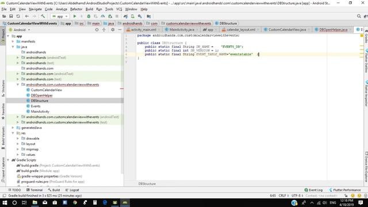Click the Synchronize refresh icon

point(18,16)
